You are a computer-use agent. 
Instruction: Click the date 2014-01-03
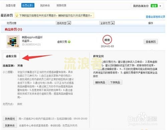pos(107,46)
